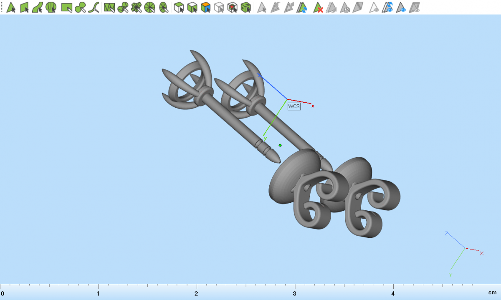Click the sphere shell selection tool
The height and width of the screenshot is (300, 501).
[x=51, y=7]
